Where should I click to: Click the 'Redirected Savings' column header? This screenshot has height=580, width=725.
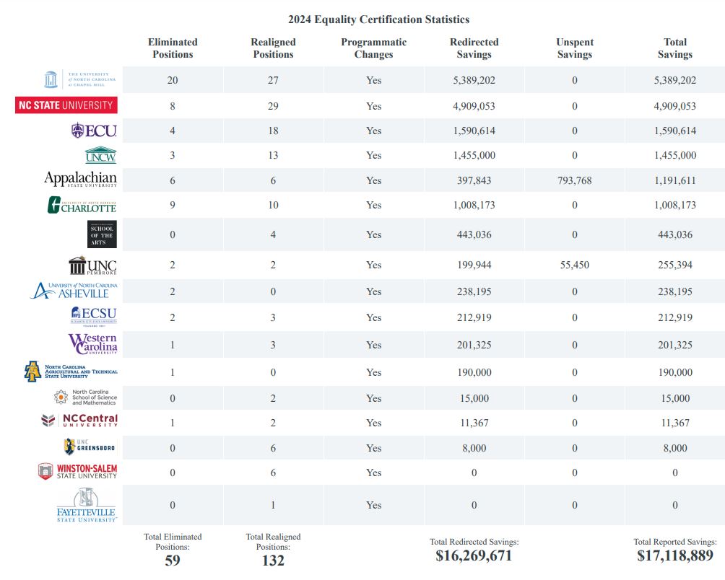pos(474,48)
